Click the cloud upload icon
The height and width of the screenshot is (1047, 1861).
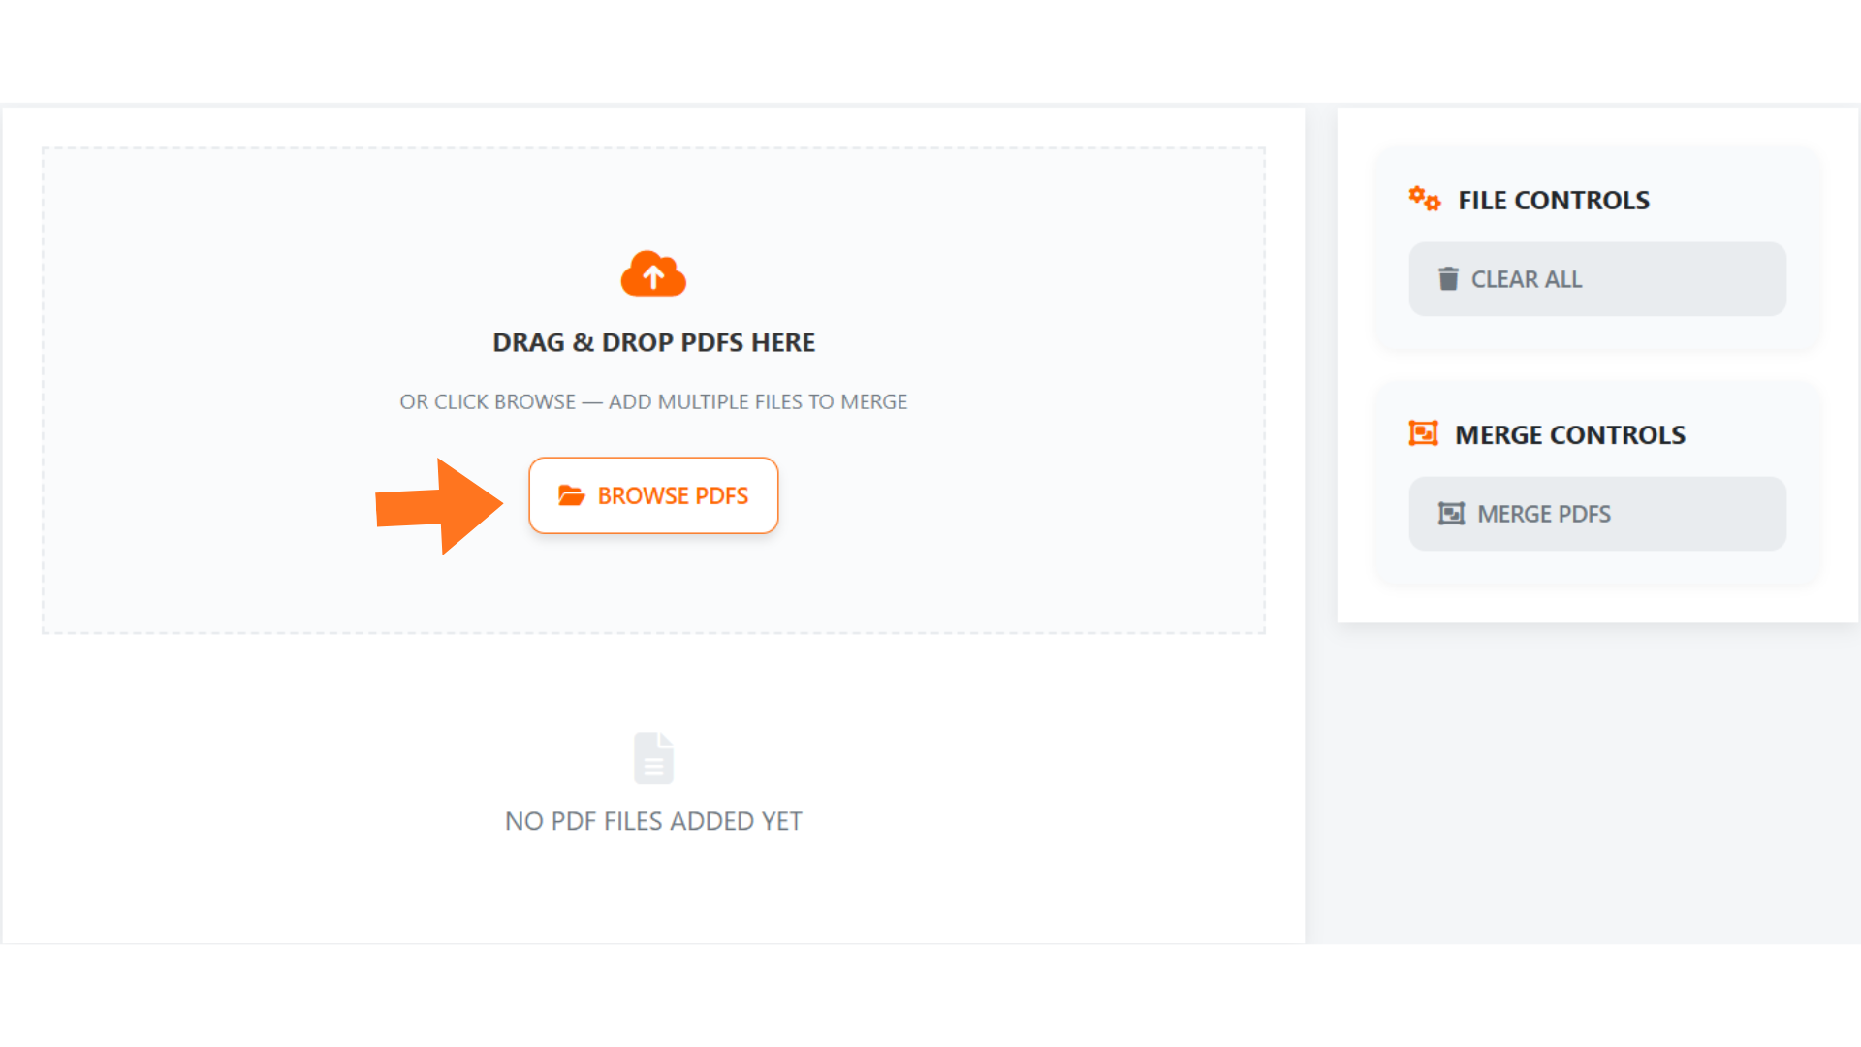click(x=653, y=274)
